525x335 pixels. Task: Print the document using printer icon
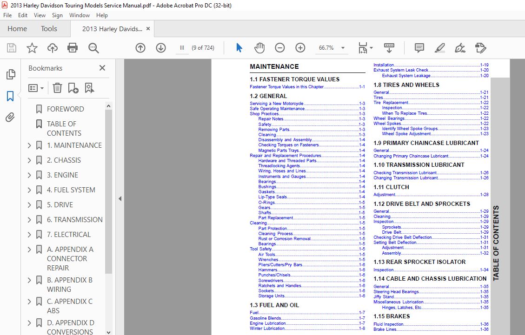click(x=73, y=48)
